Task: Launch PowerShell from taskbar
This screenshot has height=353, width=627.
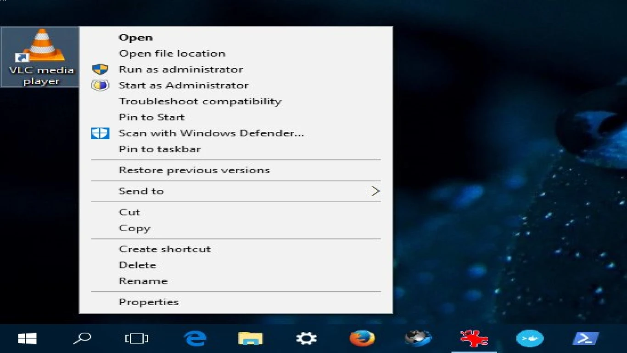Action: (x=586, y=339)
